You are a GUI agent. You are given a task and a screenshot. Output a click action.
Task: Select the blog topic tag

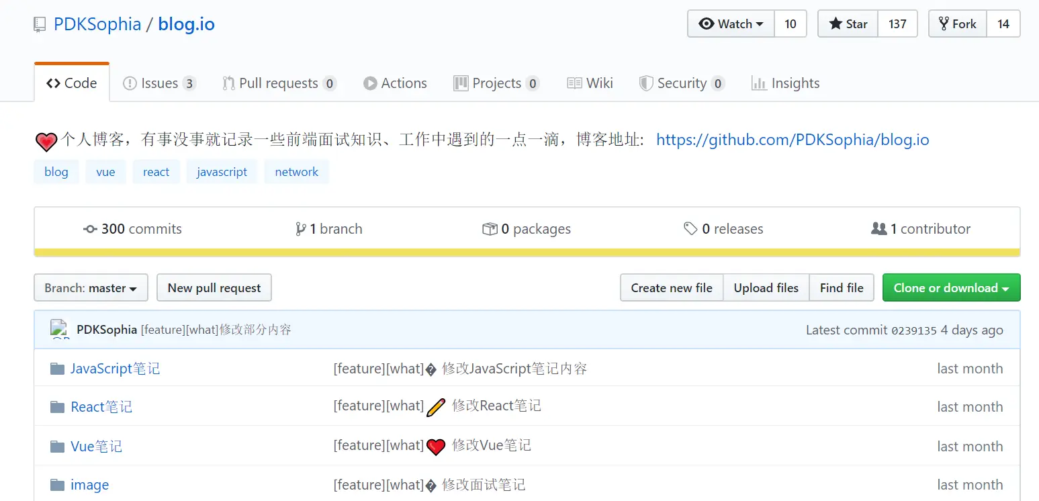56,172
